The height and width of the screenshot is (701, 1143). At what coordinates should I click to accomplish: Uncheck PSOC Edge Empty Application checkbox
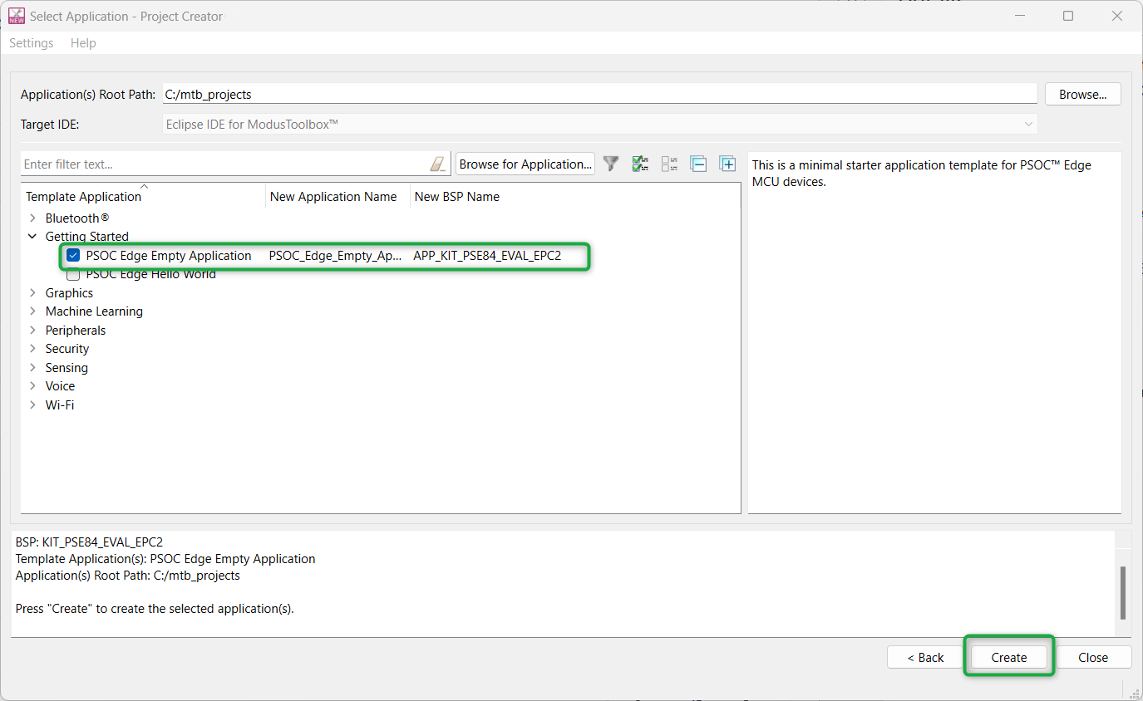coord(73,256)
